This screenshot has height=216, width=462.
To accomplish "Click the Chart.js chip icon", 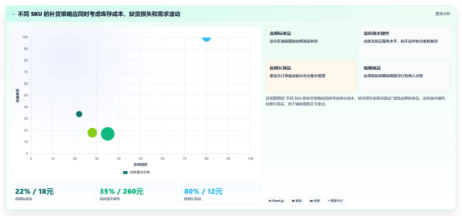I will 270,201.
